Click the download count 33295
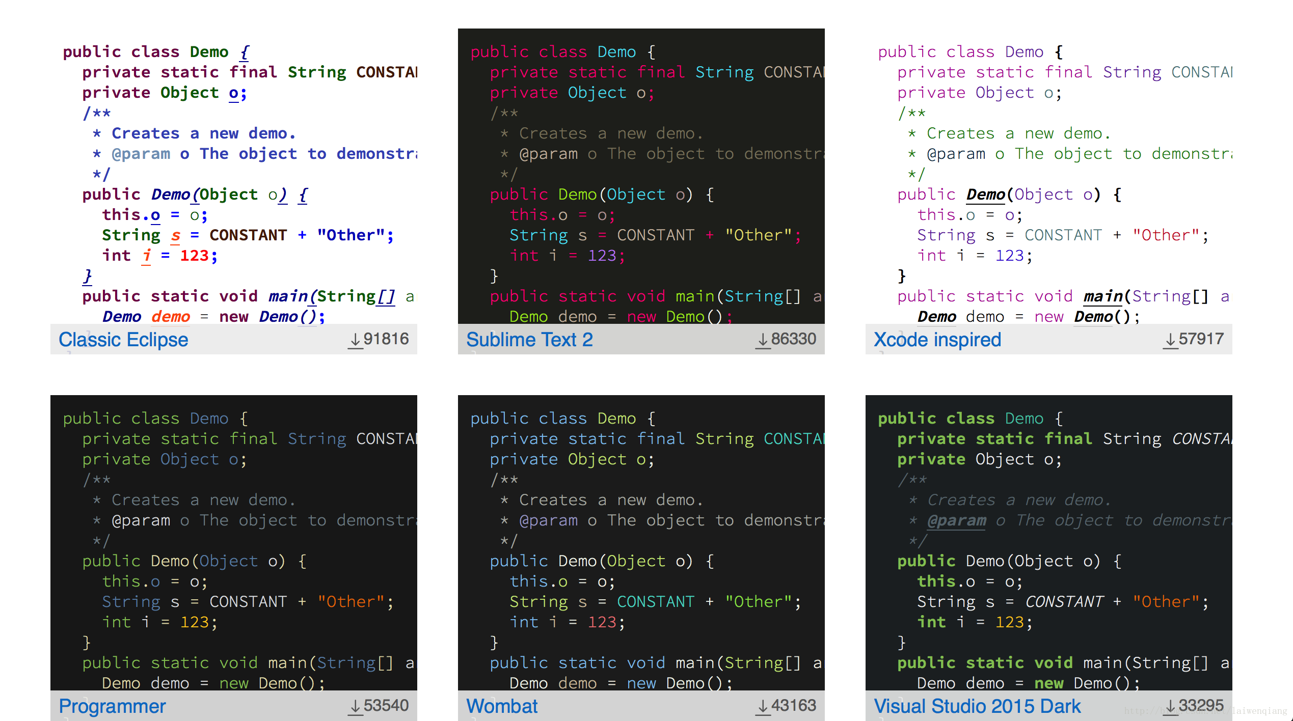The height and width of the screenshot is (721, 1293). point(1201,706)
